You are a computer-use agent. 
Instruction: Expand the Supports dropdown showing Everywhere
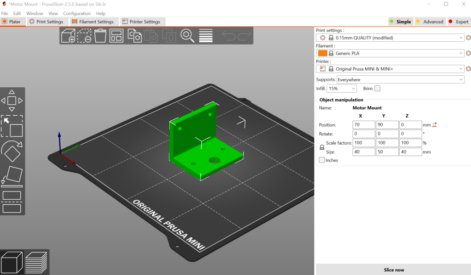(x=401, y=79)
